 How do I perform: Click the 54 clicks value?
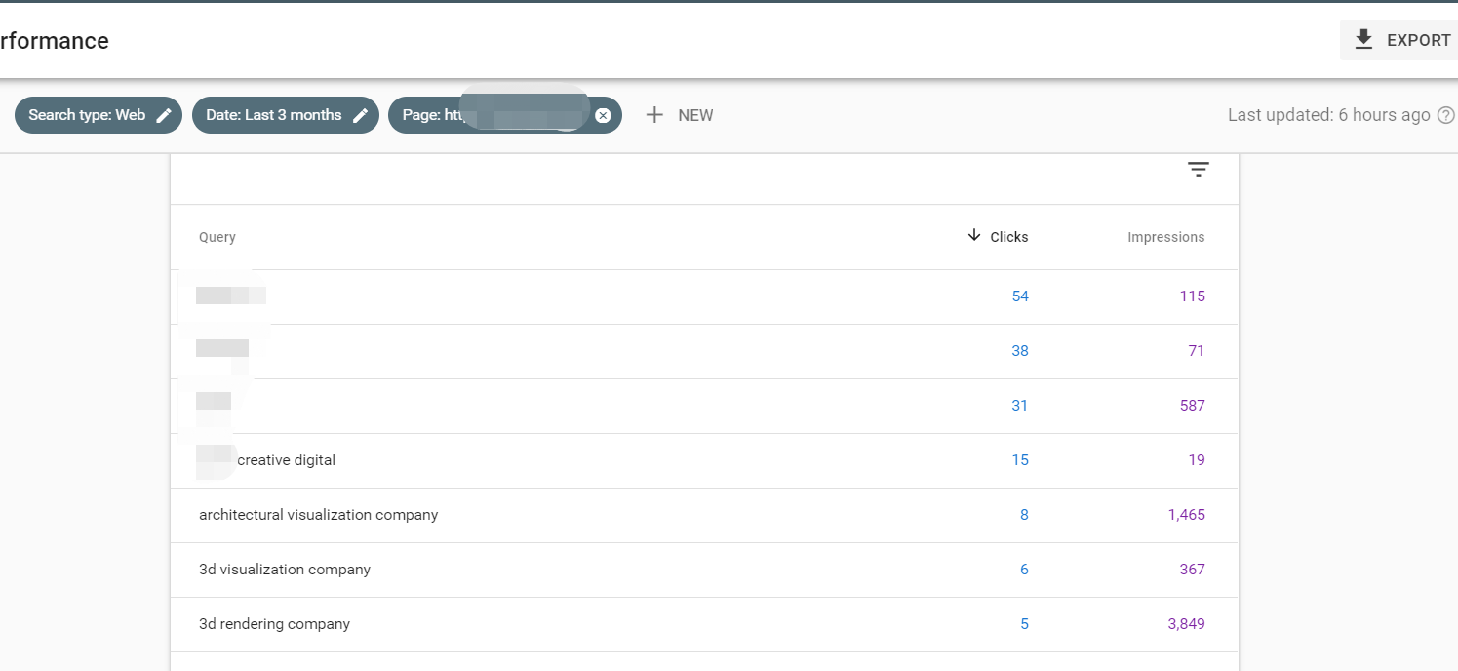(1020, 296)
